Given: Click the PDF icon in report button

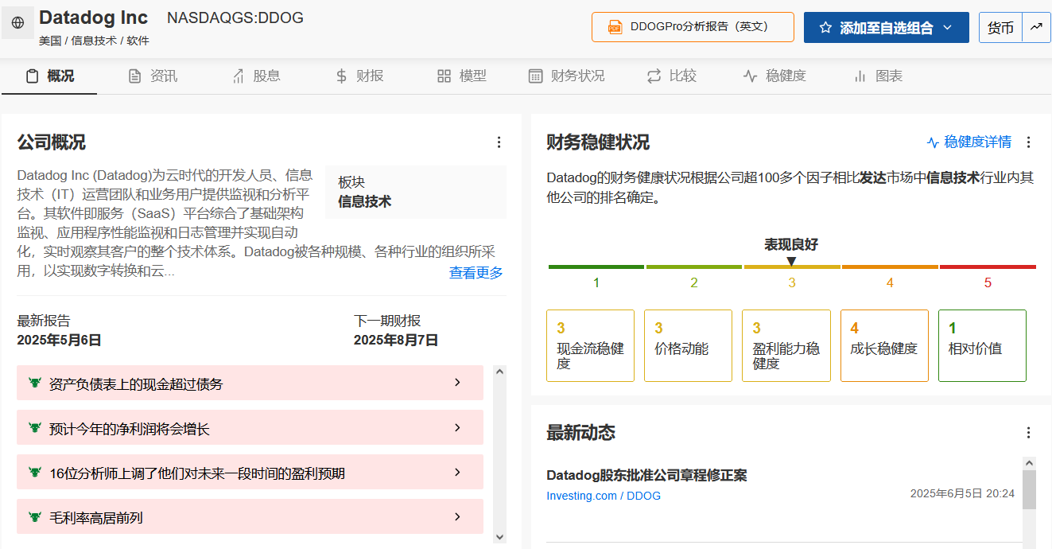Looking at the screenshot, I should [615, 27].
